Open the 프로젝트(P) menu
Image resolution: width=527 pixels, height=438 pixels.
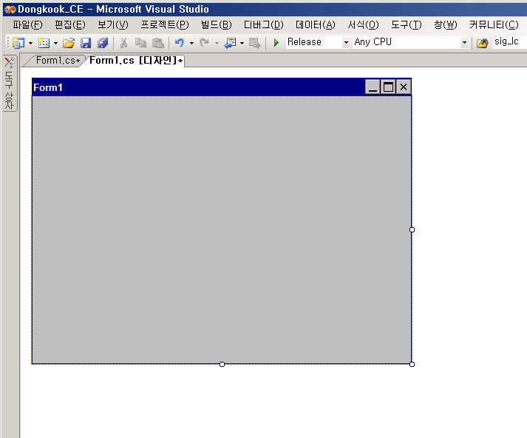tap(165, 25)
